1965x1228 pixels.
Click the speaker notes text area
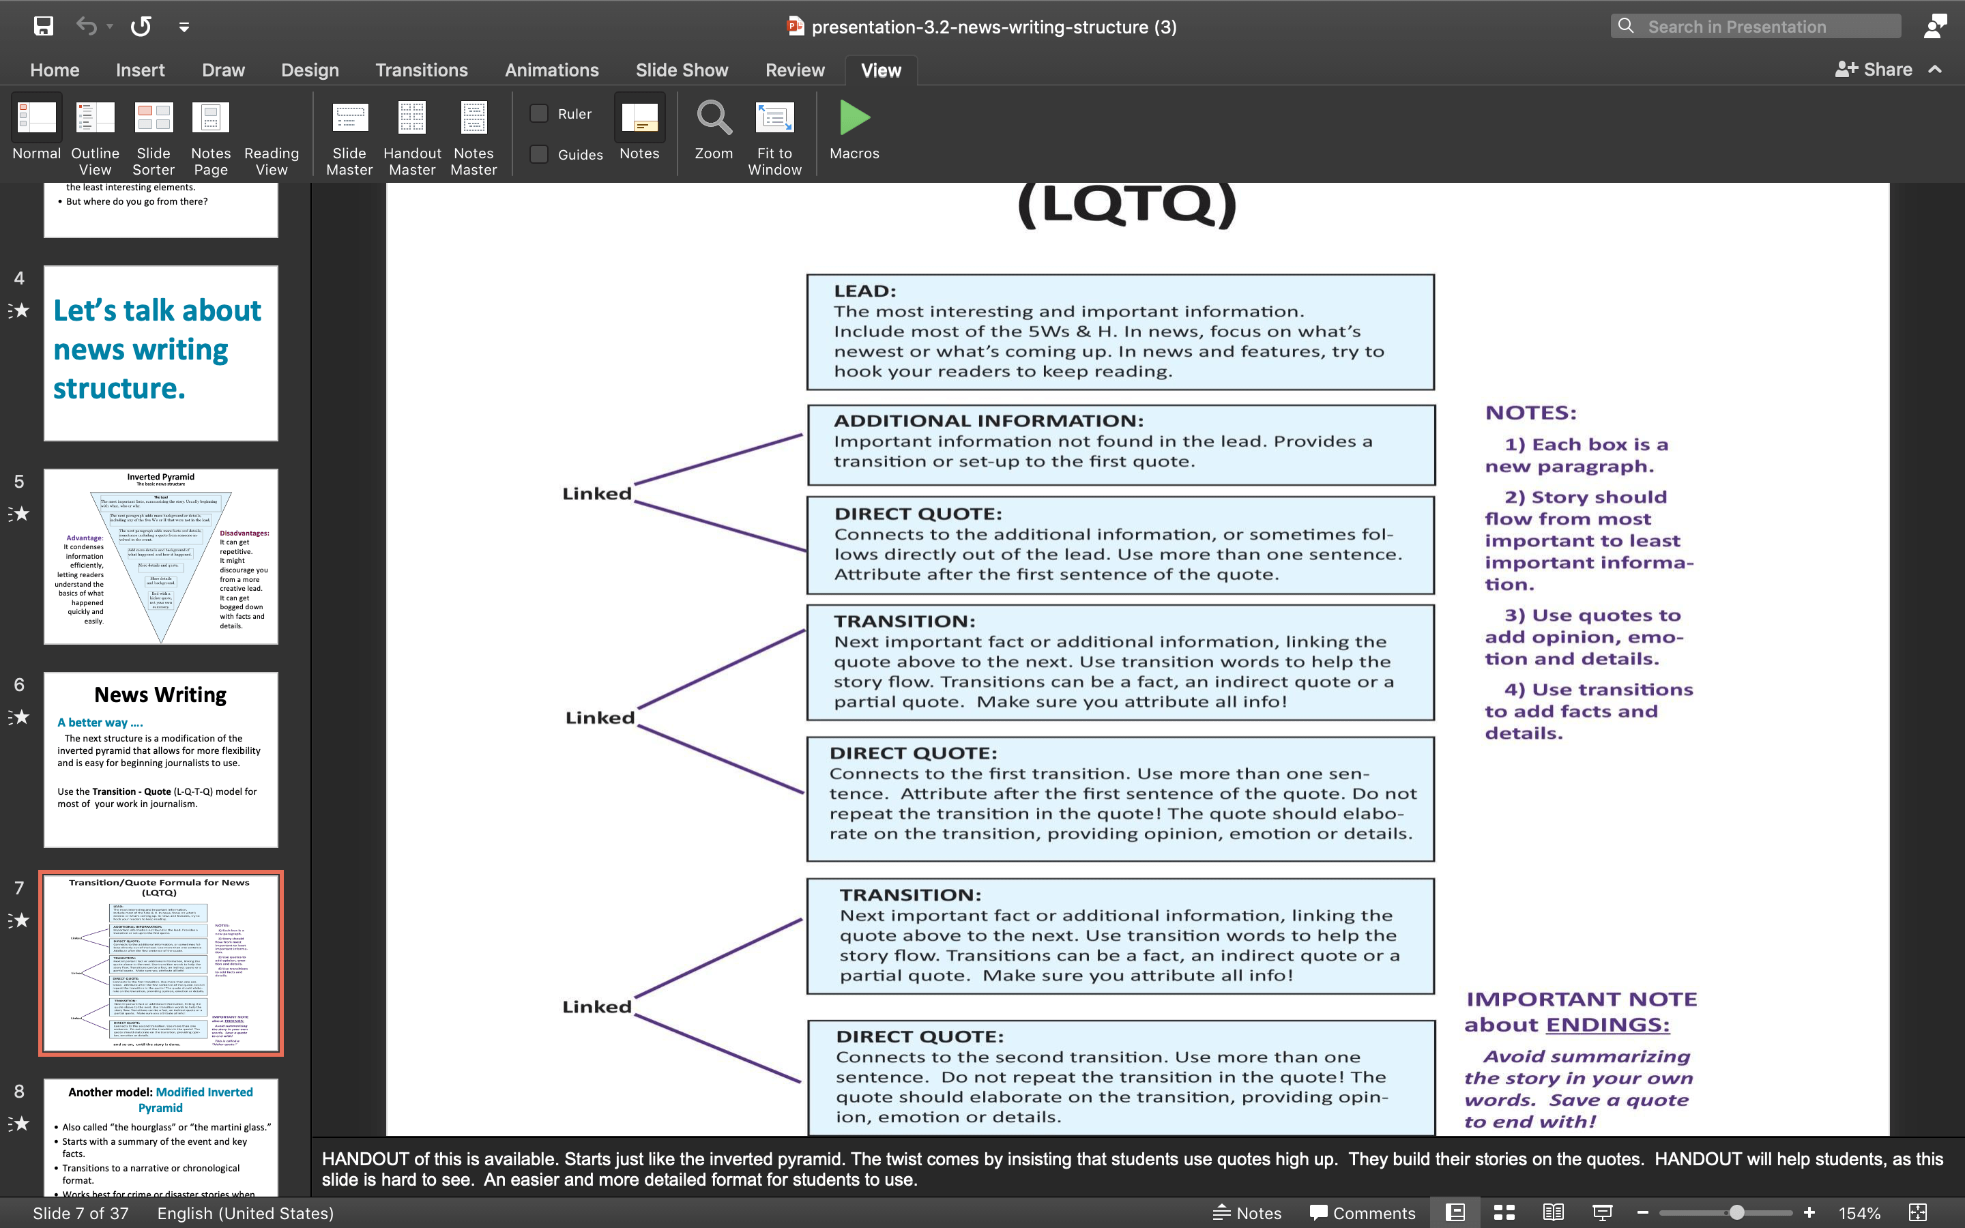point(1137,1169)
